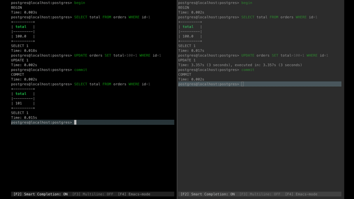This screenshot has width=354, height=199.
Task: Toggle Smart Completion in left terminal status bar
Action: click(41, 194)
